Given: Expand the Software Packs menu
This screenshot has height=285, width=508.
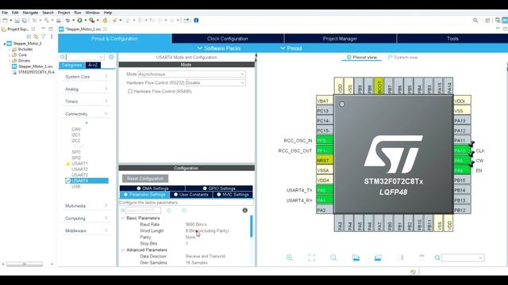Looking at the screenshot, I should (x=219, y=48).
